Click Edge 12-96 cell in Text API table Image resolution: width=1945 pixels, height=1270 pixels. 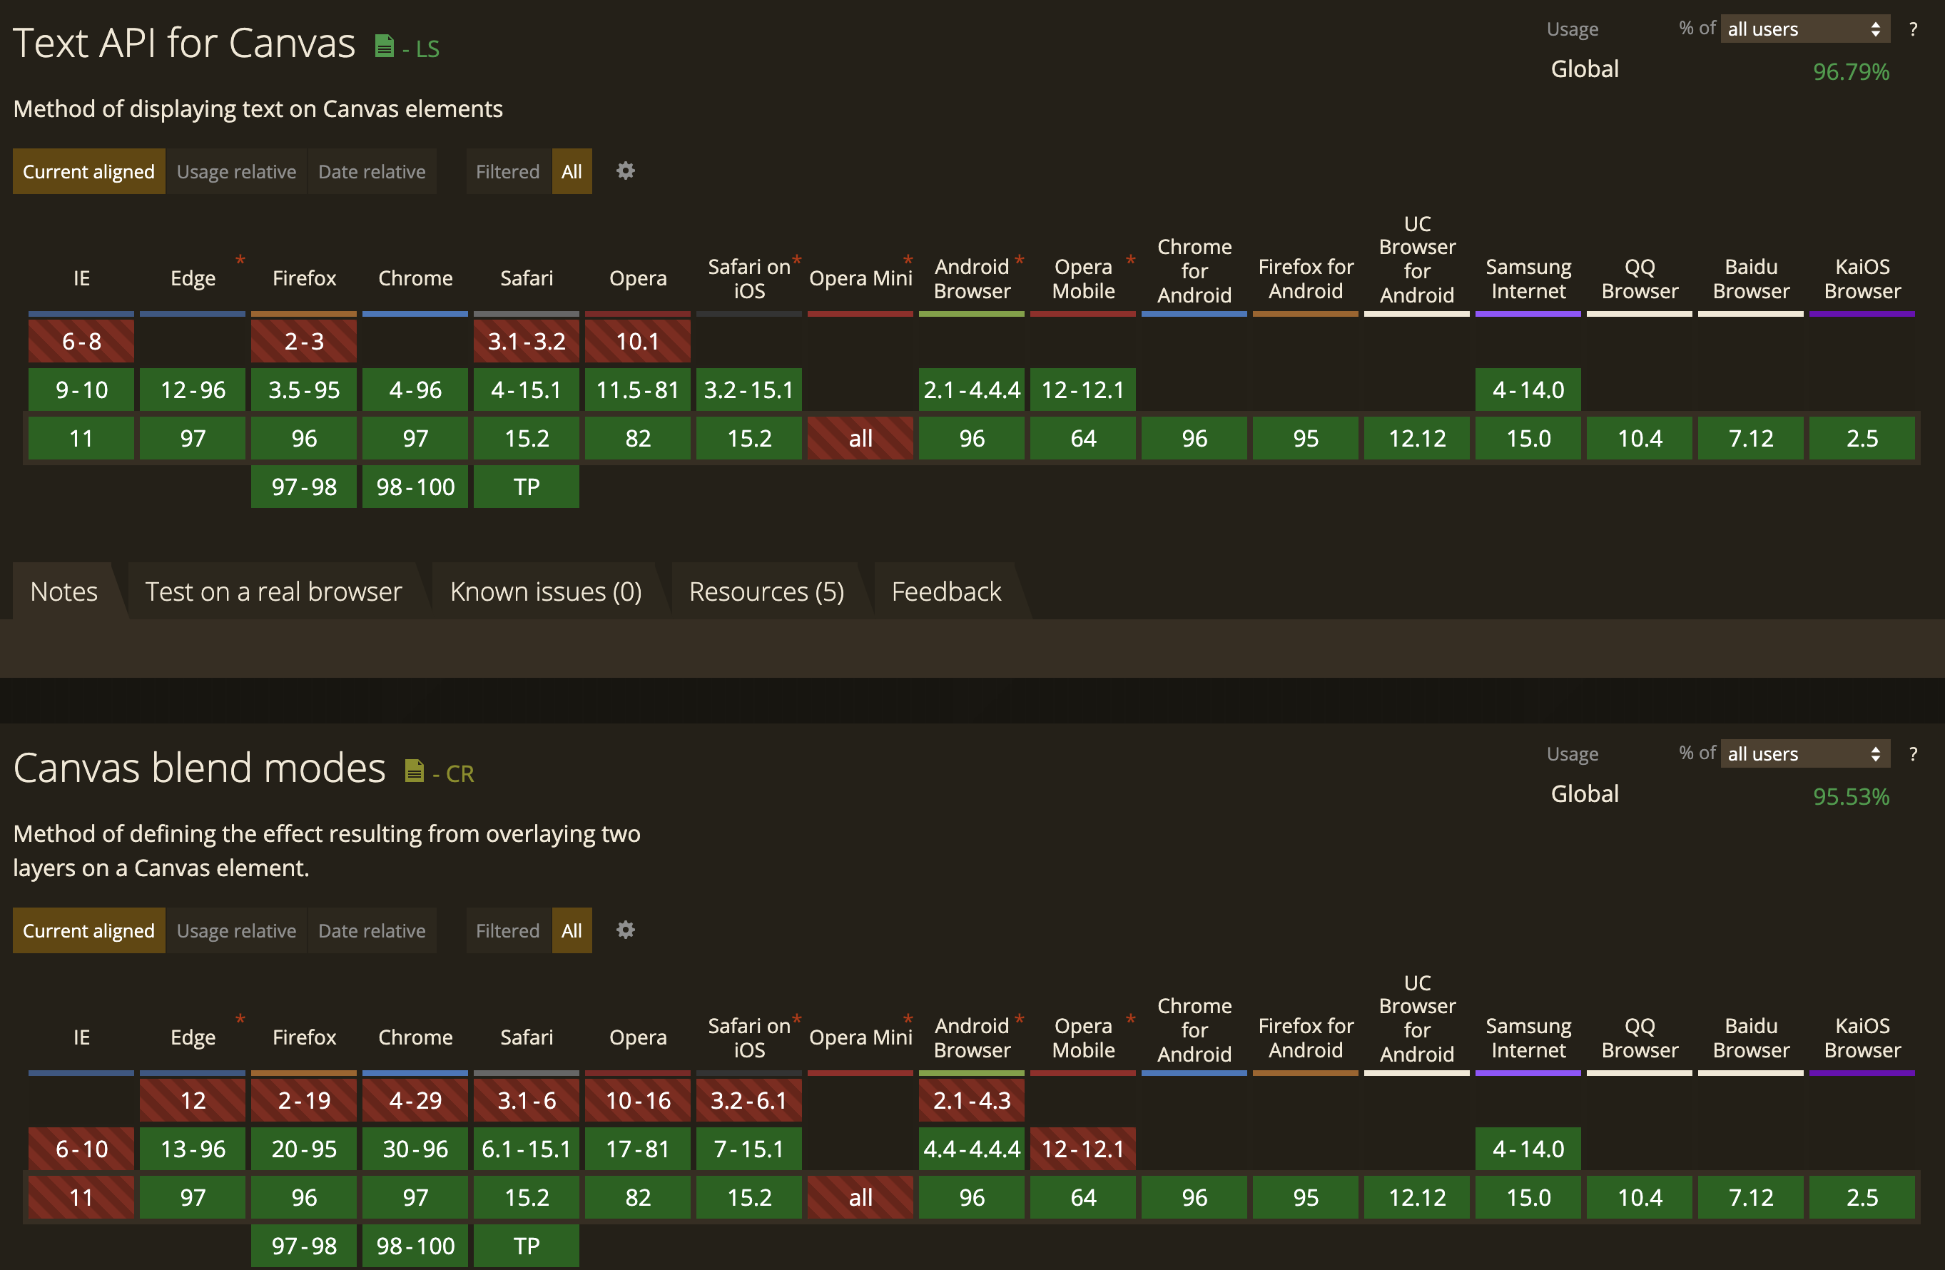tap(193, 390)
